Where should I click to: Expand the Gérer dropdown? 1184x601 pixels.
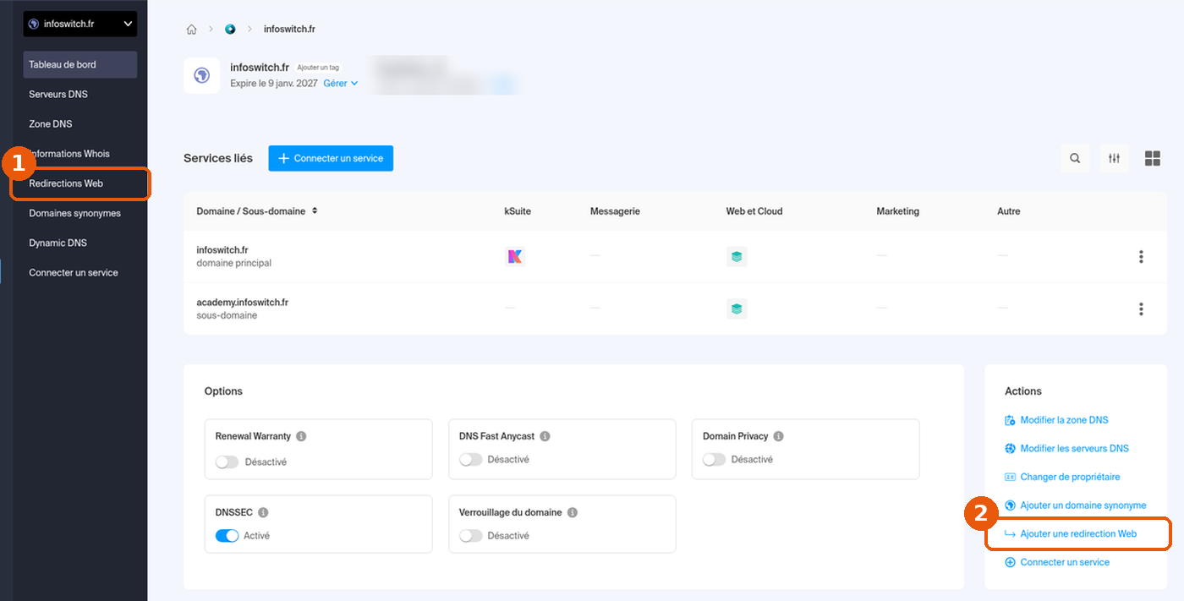[x=341, y=84]
